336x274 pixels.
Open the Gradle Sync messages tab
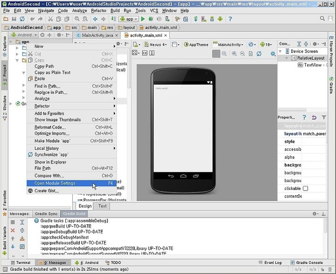click(46, 214)
